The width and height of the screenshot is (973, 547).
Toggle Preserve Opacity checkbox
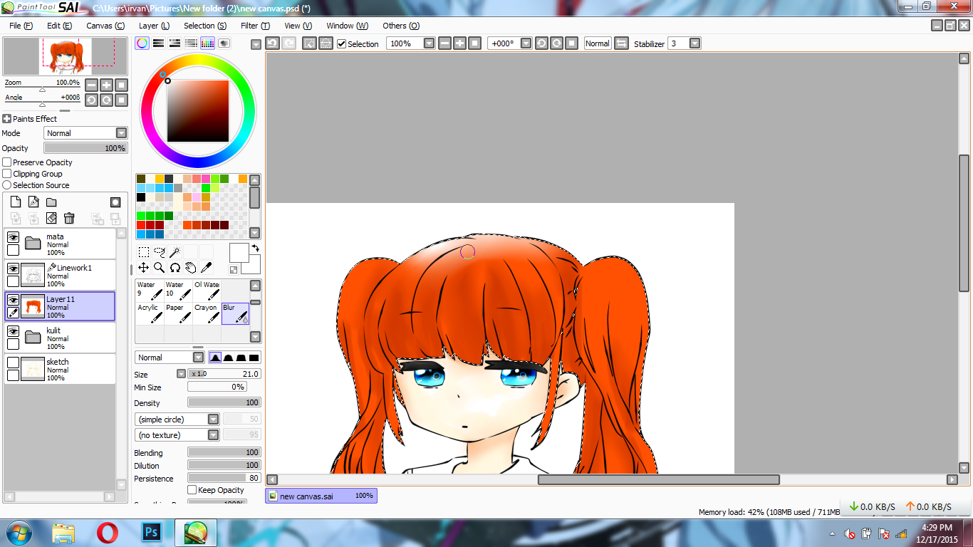tap(7, 162)
